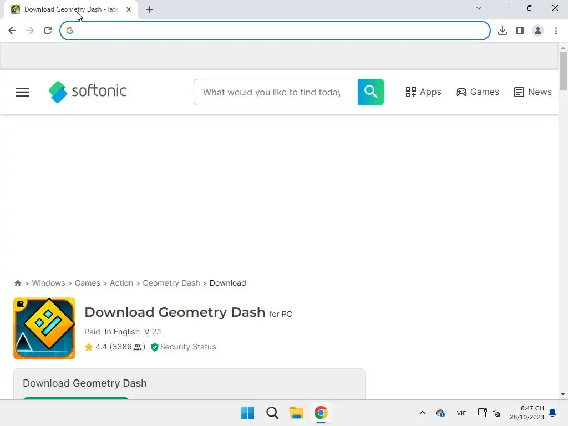
Task: Click the Security Status shield link
Action: coord(184,347)
